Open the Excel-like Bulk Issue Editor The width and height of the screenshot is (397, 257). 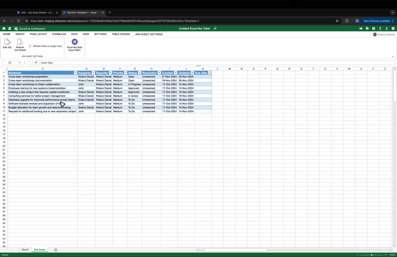[x=74, y=42]
